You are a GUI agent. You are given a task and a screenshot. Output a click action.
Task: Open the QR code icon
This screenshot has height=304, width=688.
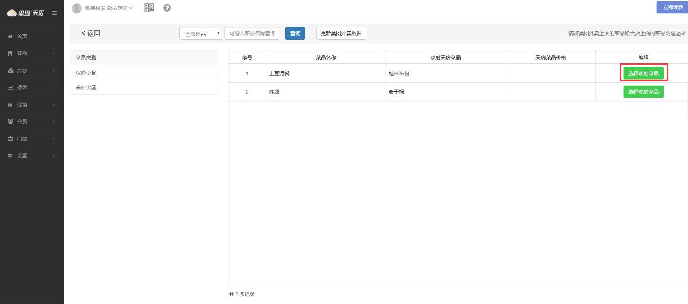coord(149,8)
